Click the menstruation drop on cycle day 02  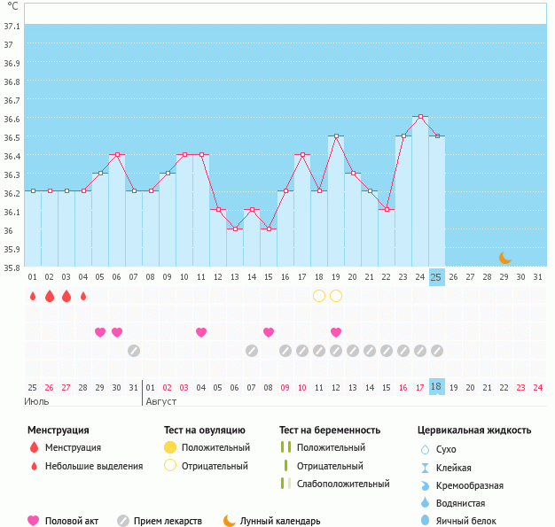click(50, 296)
